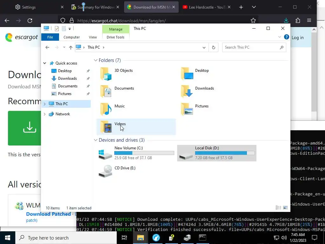This screenshot has height=244, width=325.
Task: Click the taskbar volume icon
Action: pyautogui.click(x=284, y=238)
